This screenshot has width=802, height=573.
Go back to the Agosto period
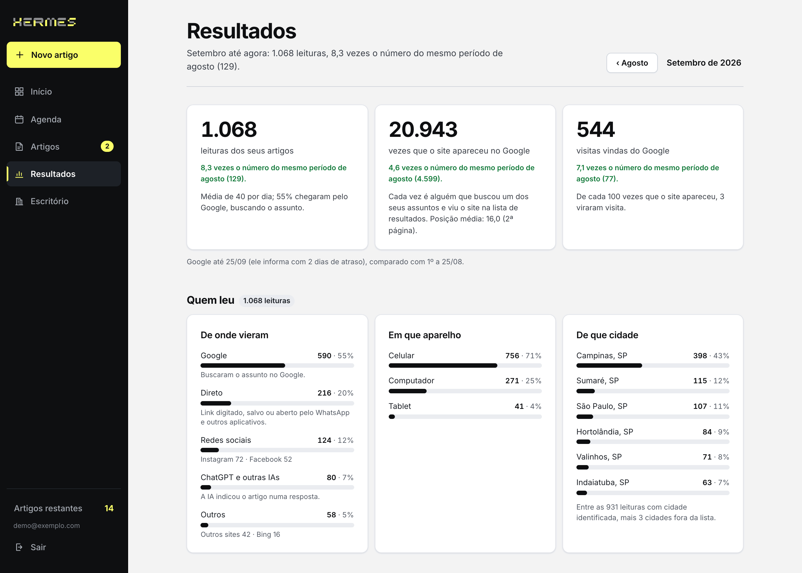(x=632, y=63)
